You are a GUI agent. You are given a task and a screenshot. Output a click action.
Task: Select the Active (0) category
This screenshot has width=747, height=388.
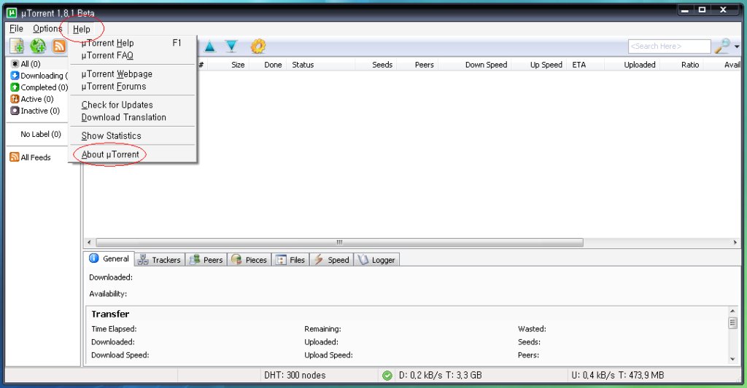(x=32, y=99)
